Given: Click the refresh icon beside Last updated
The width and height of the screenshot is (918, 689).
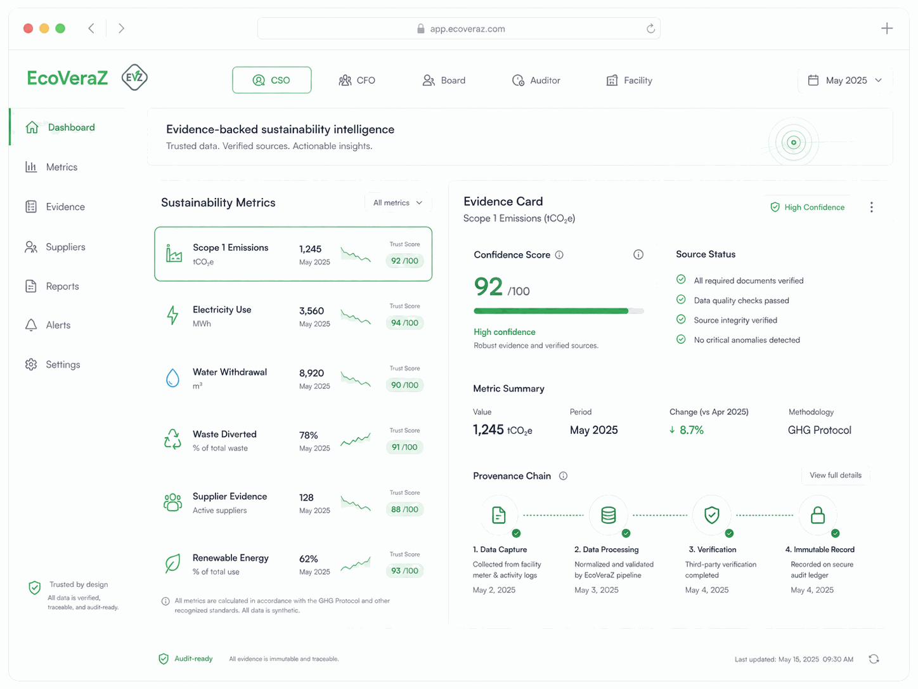Looking at the screenshot, I should [x=874, y=659].
